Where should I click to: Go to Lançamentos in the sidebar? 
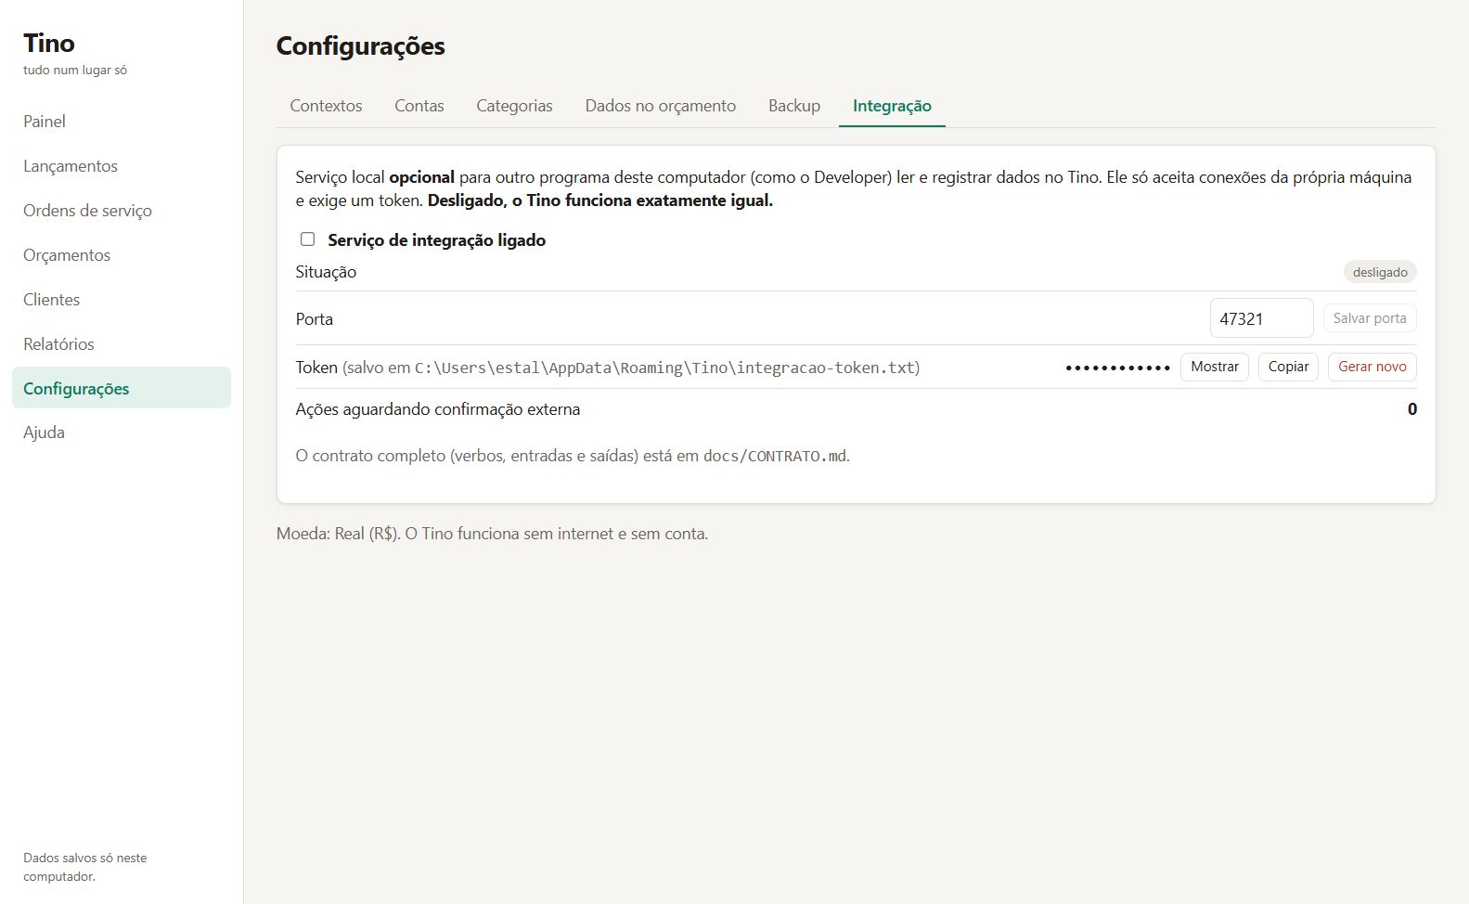pos(122,166)
